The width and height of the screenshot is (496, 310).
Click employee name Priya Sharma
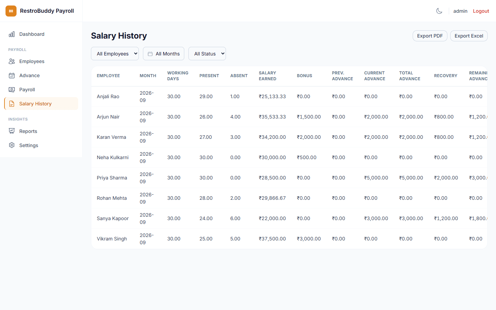coord(112,178)
